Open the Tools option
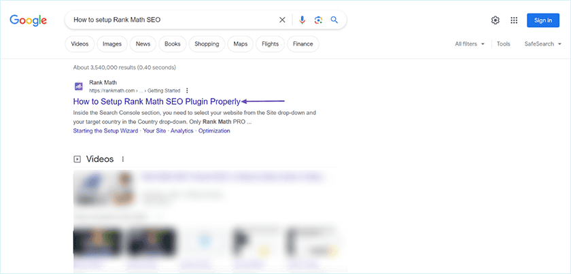 504,44
